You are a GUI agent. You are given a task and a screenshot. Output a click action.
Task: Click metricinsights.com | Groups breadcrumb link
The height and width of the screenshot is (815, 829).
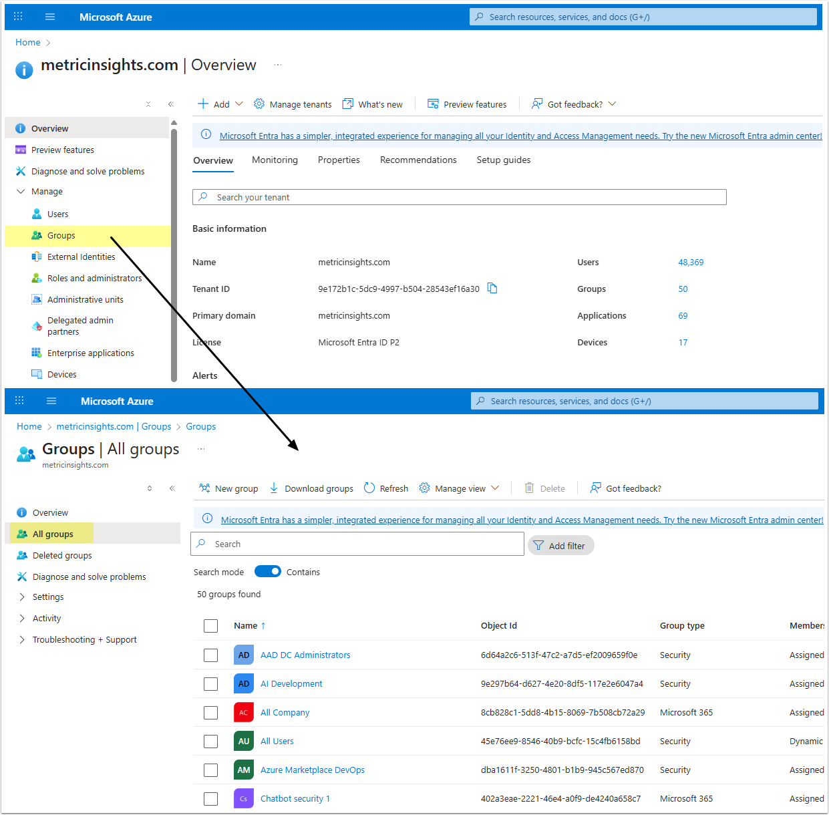point(114,426)
